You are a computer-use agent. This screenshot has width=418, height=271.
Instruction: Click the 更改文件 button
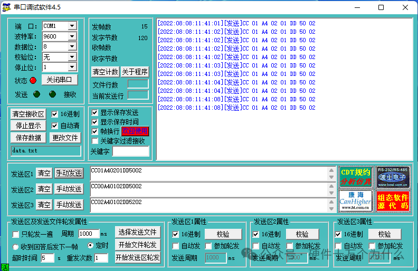pyautogui.click(x=65, y=138)
